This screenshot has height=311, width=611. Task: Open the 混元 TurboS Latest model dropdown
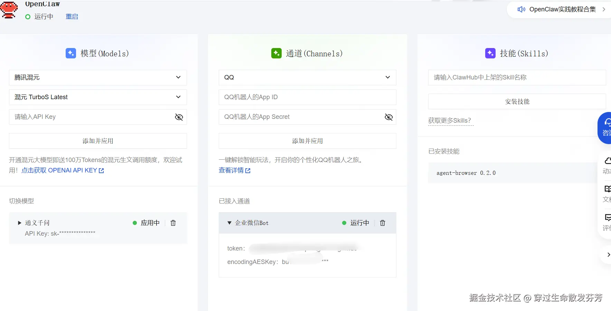(x=98, y=97)
